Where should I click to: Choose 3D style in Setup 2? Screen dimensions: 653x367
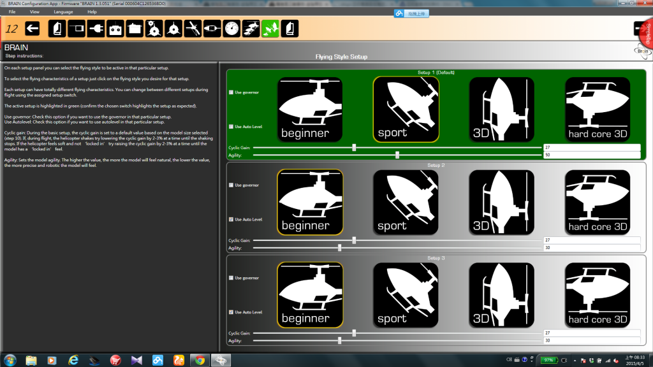(x=501, y=202)
